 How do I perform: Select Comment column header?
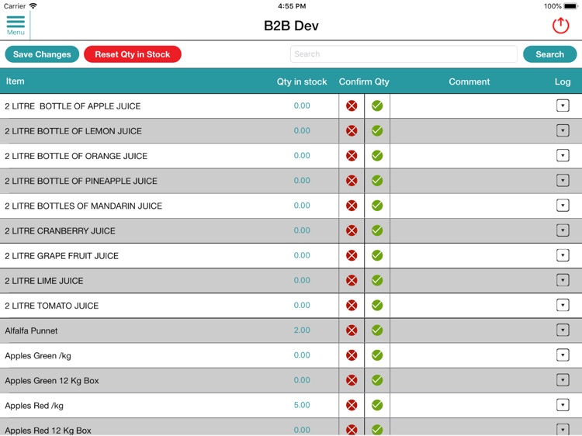point(469,81)
